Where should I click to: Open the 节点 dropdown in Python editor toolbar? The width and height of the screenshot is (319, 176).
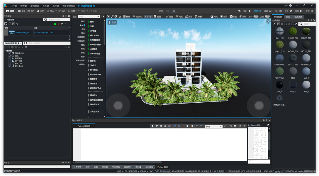[214, 126]
